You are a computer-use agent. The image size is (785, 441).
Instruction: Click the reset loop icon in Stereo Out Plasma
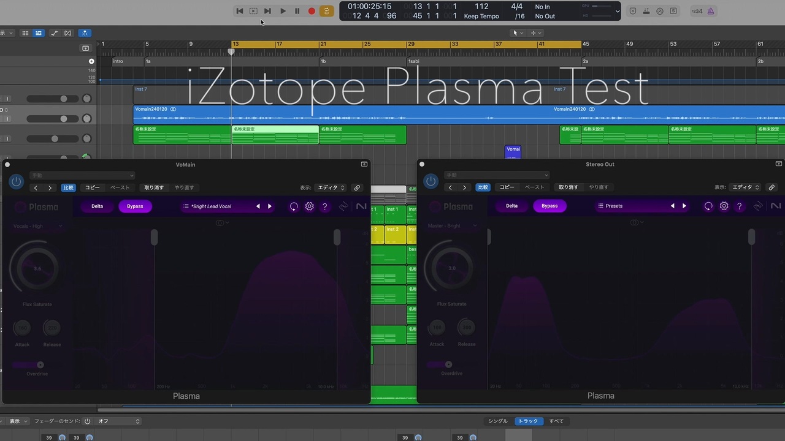pyautogui.click(x=708, y=206)
